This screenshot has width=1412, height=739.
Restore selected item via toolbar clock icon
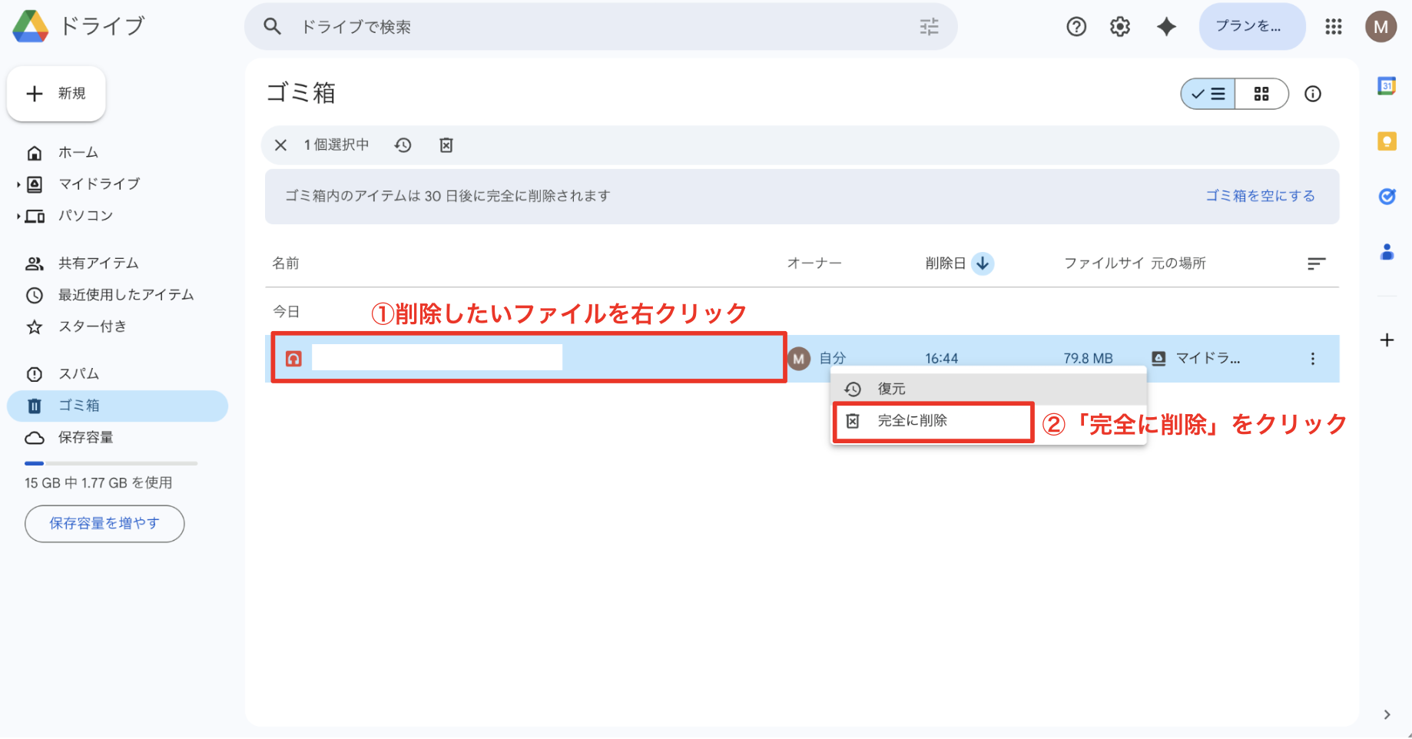[x=403, y=145]
